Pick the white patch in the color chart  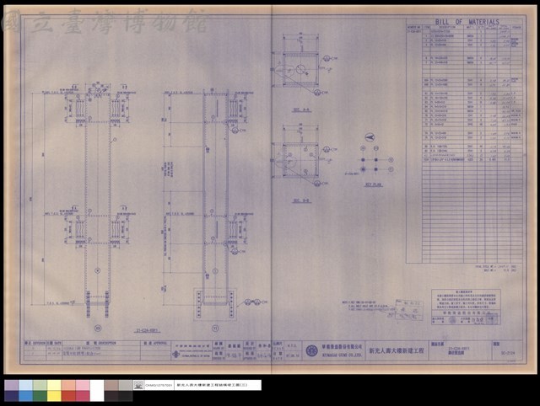97,391
